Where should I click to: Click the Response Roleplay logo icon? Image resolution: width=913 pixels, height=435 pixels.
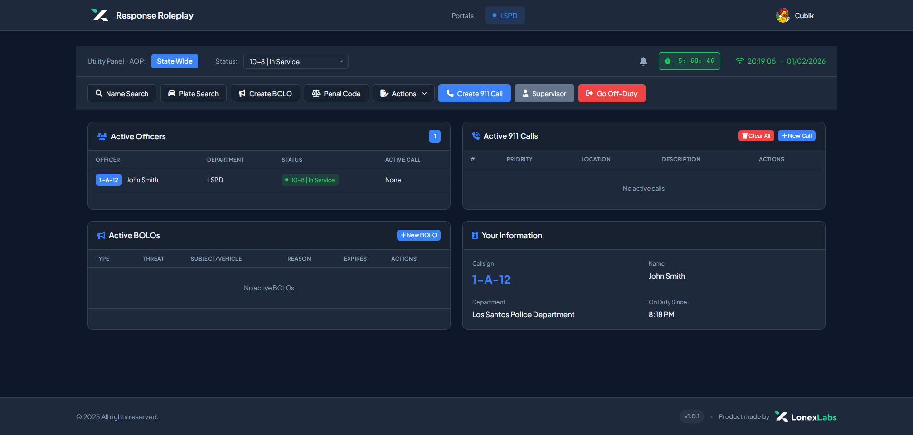pyautogui.click(x=100, y=15)
